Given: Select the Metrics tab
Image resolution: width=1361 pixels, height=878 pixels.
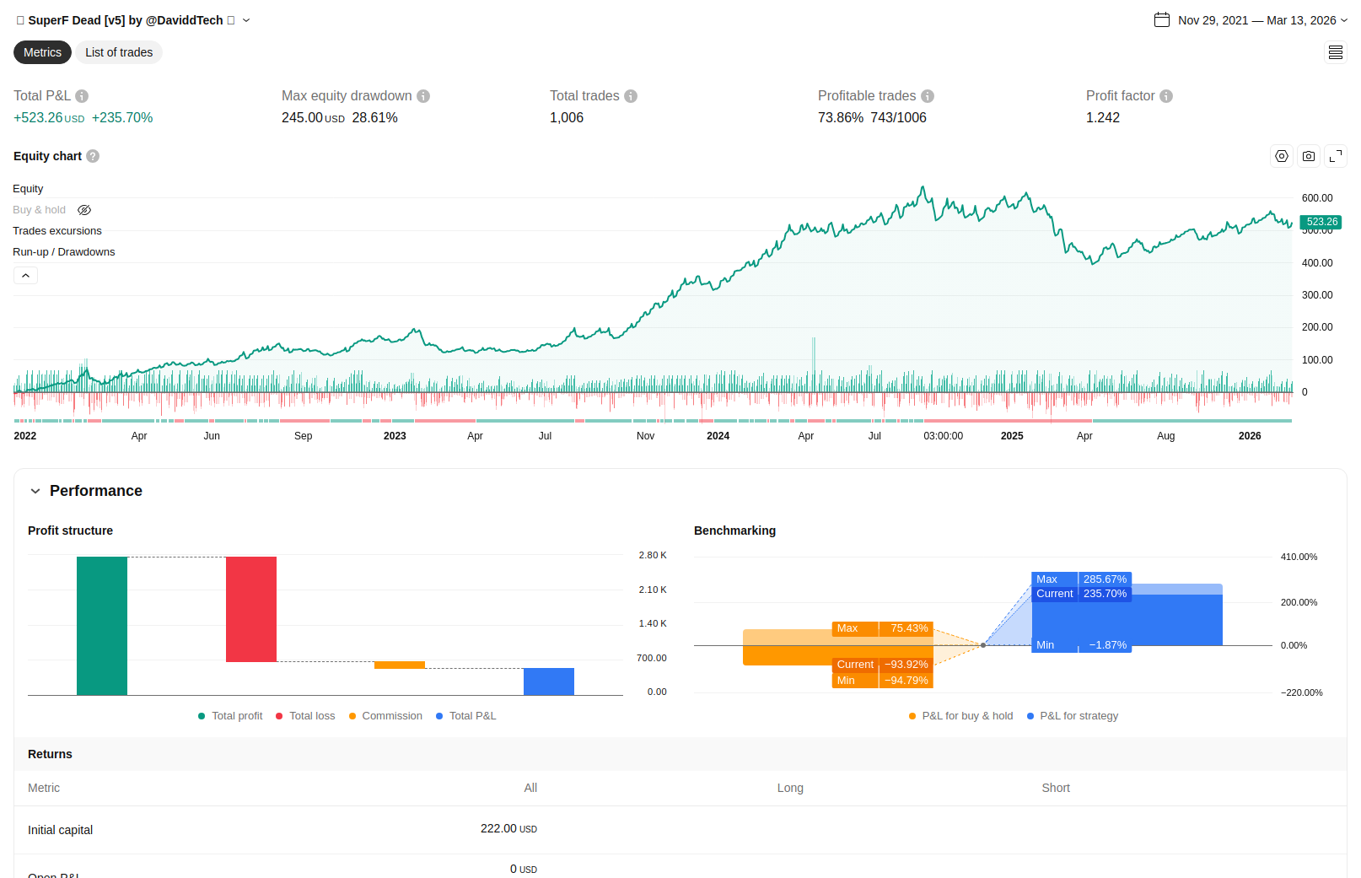Looking at the screenshot, I should (42, 52).
